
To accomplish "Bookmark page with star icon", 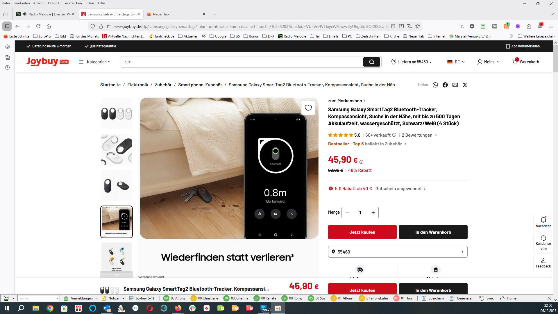I will [x=418, y=26].
